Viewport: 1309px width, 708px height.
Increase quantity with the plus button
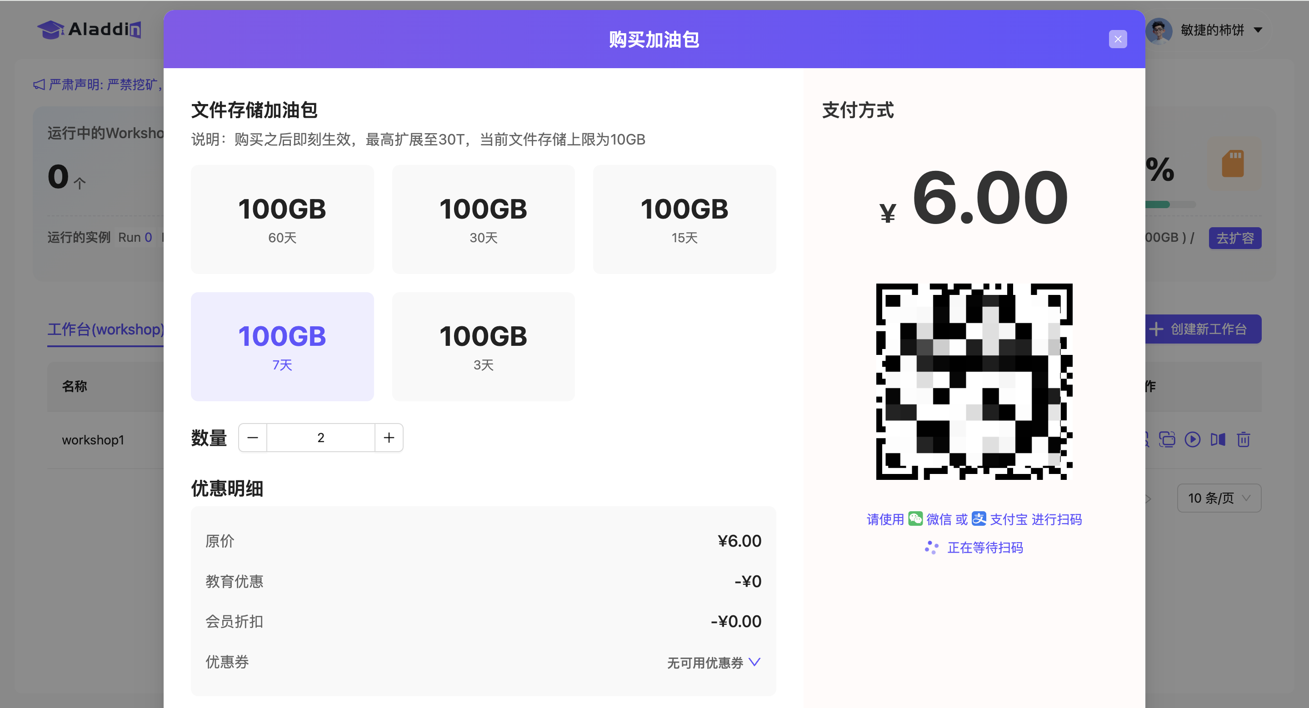(389, 437)
